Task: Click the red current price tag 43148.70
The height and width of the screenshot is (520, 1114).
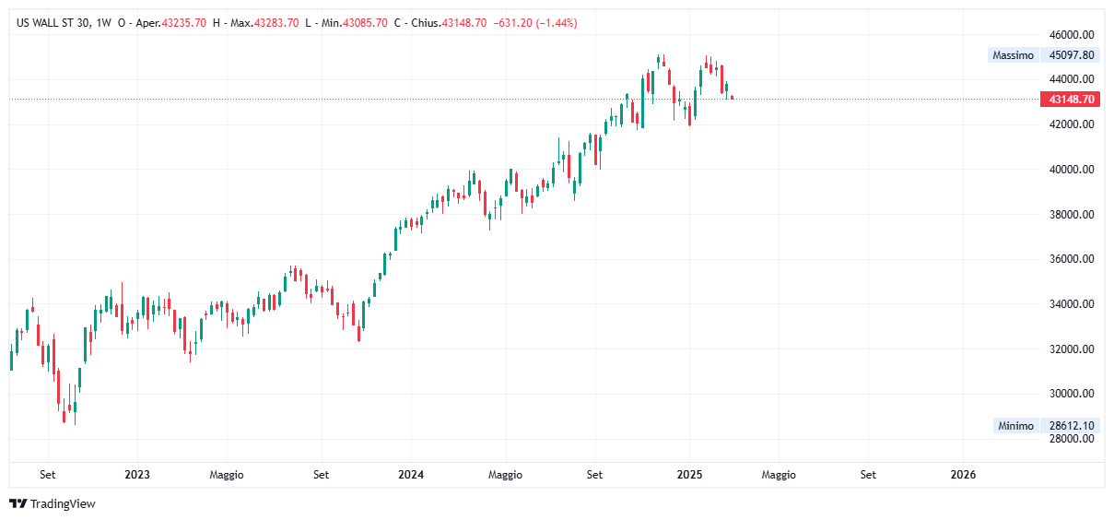Action: coord(1070,100)
